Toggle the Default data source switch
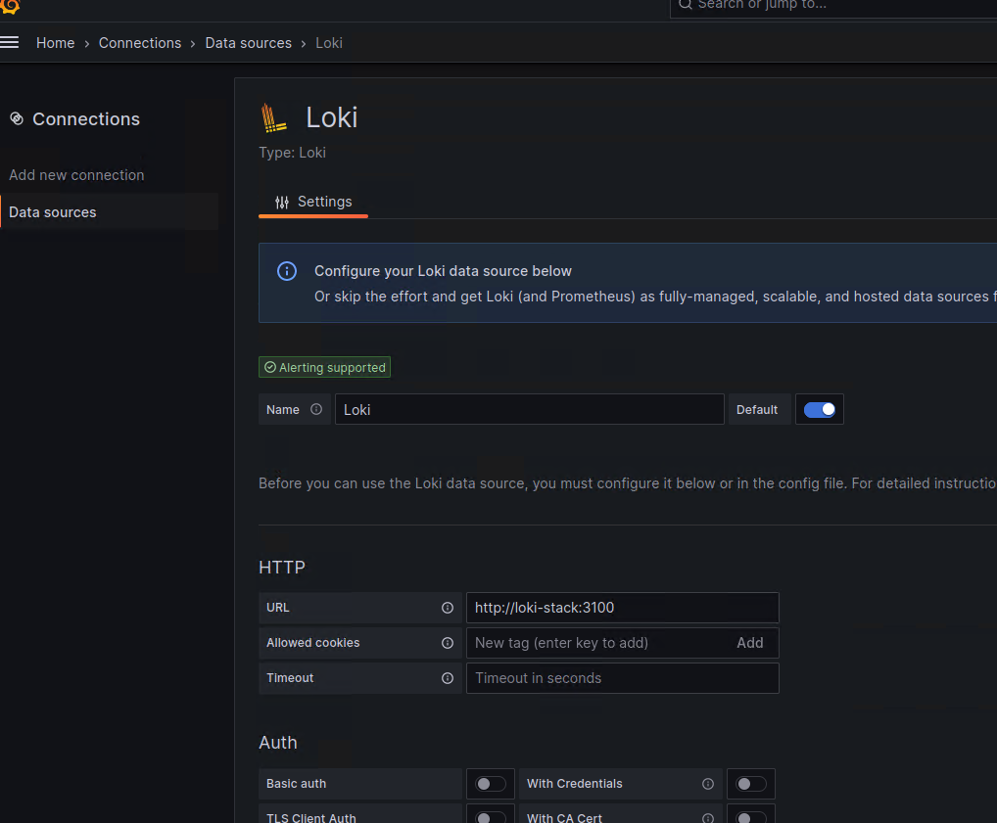This screenshot has width=997, height=823. click(819, 410)
